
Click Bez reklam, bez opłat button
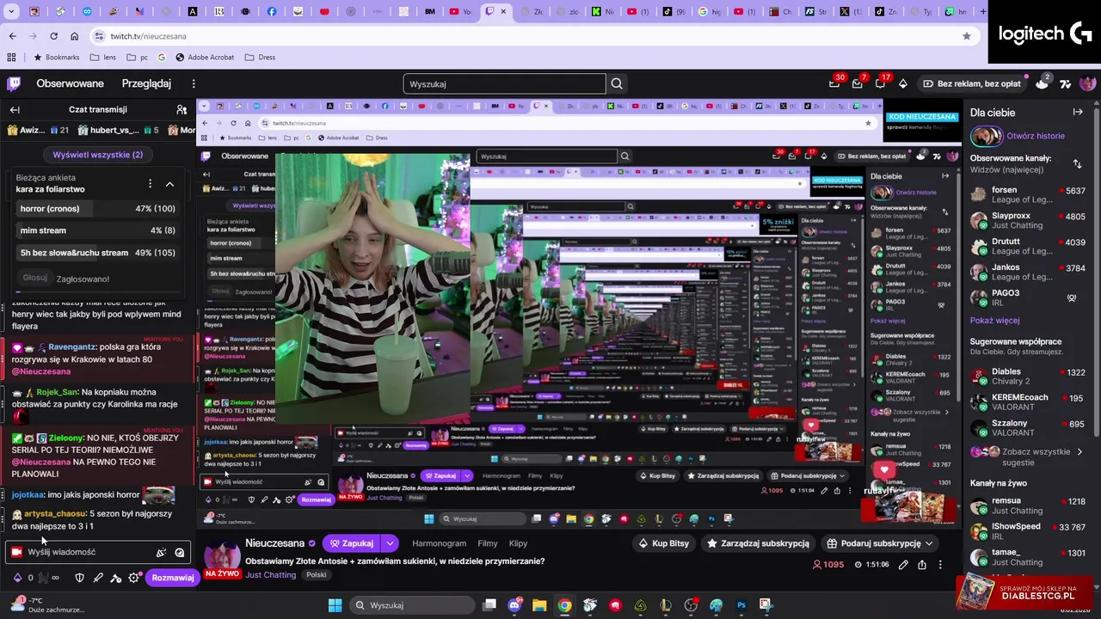972,83
